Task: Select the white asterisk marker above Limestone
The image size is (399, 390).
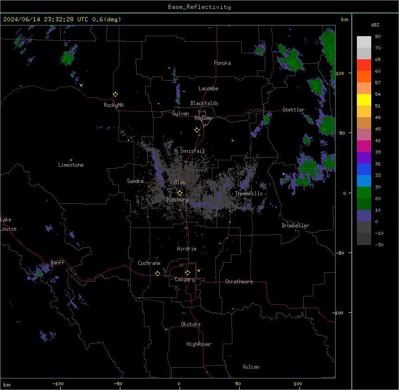Action: tap(71, 160)
